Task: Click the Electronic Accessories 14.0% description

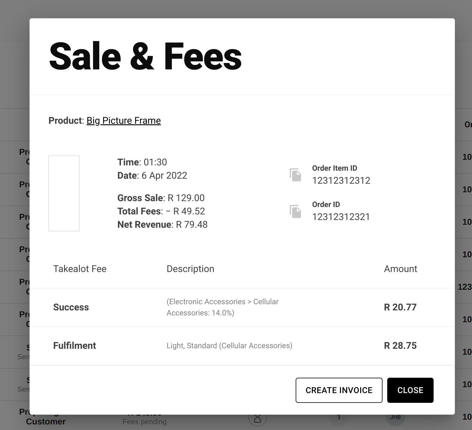Action: (x=222, y=307)
